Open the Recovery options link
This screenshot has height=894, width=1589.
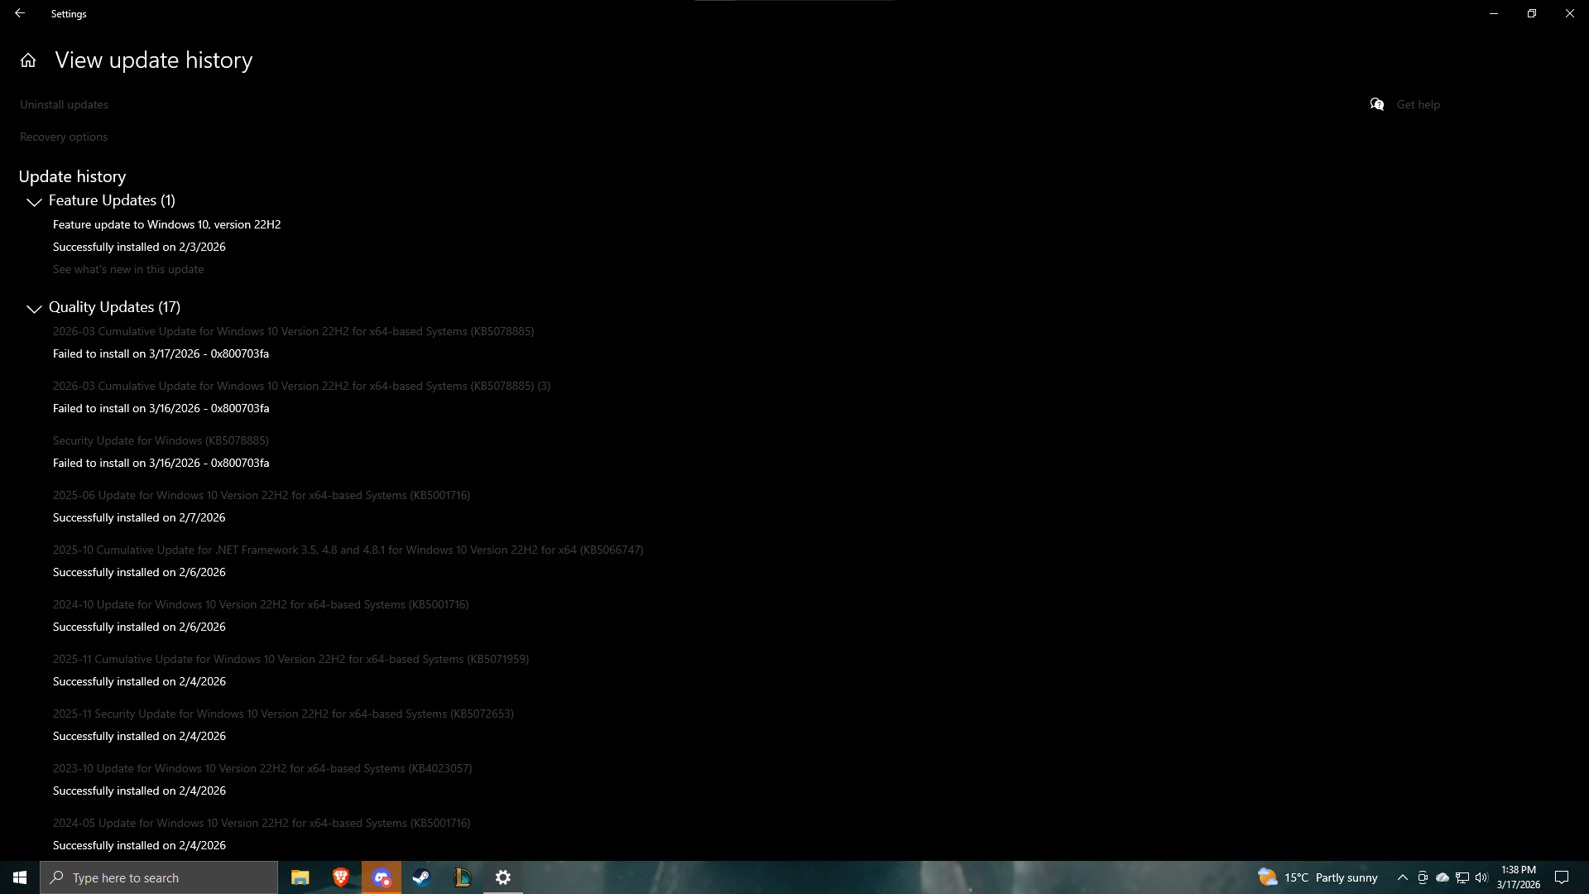pos(64,137)
